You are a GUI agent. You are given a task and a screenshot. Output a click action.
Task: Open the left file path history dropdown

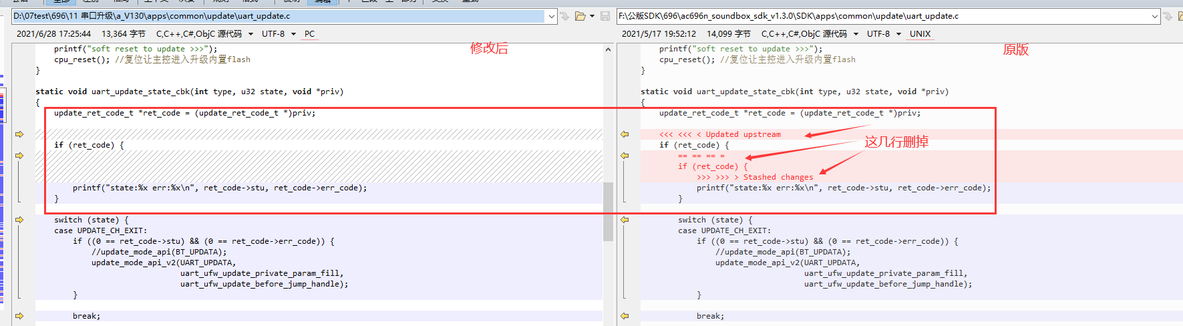pos(551,16)
